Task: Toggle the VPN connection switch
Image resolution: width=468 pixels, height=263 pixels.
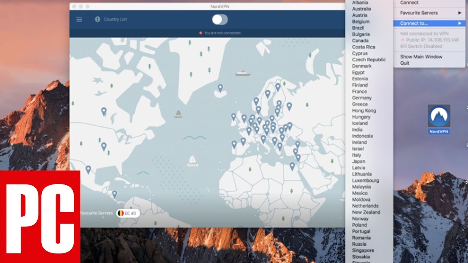Action: tap(220, 19)
